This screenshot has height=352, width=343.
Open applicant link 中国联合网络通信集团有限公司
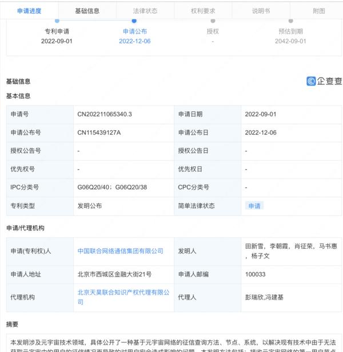click(120, 251)
